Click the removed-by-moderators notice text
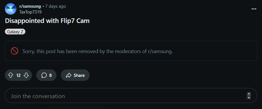 [98, 51]
